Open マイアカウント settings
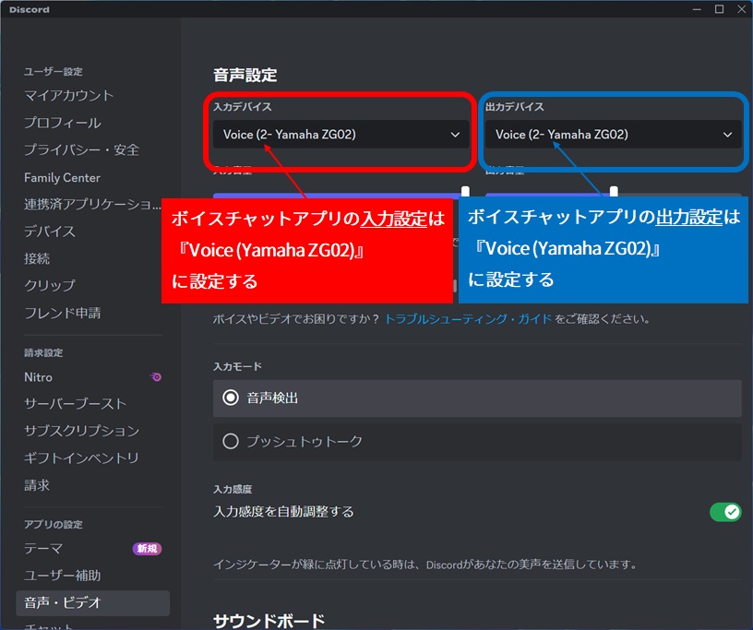 68,96
